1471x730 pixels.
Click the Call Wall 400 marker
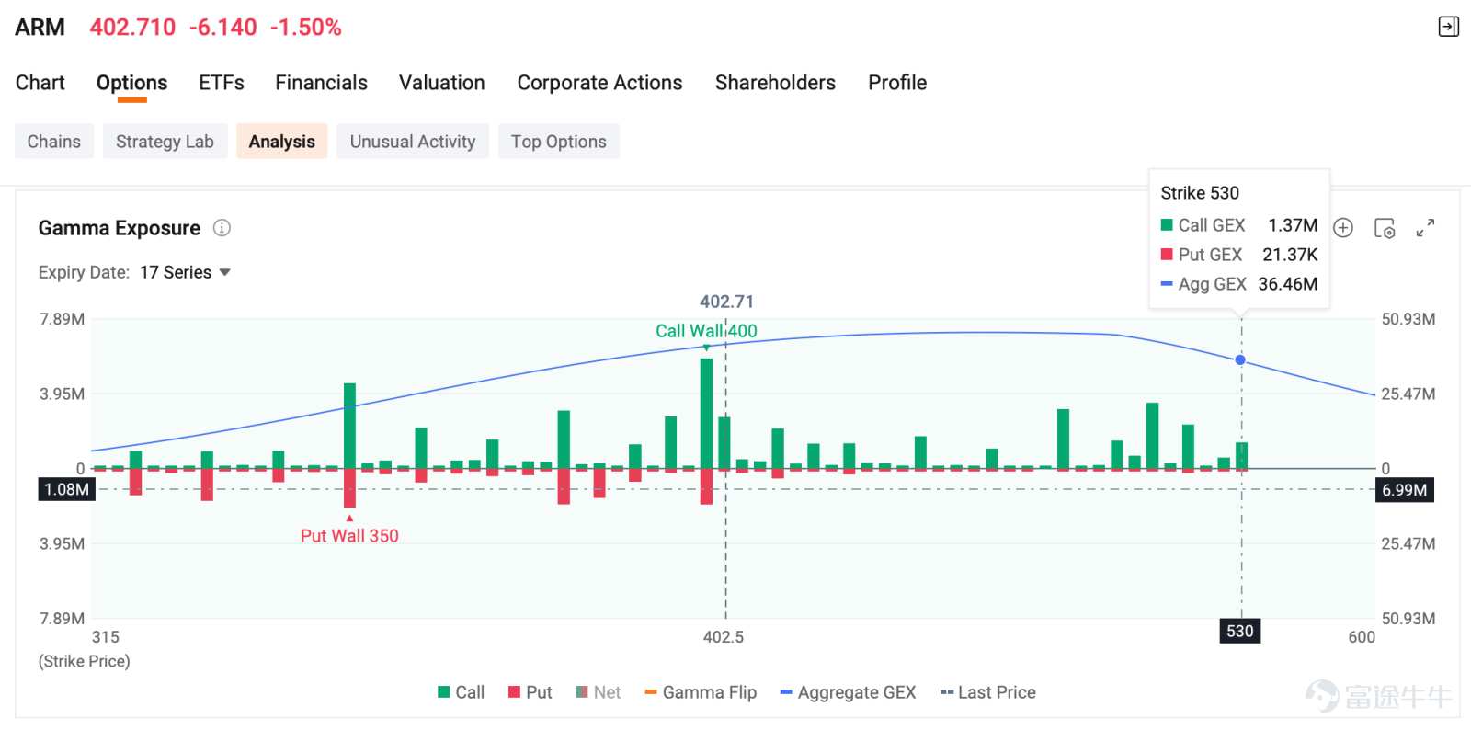tap(706, 331)
